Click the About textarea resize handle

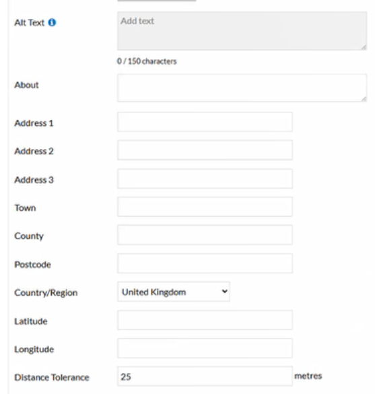(x=364, y=99)
